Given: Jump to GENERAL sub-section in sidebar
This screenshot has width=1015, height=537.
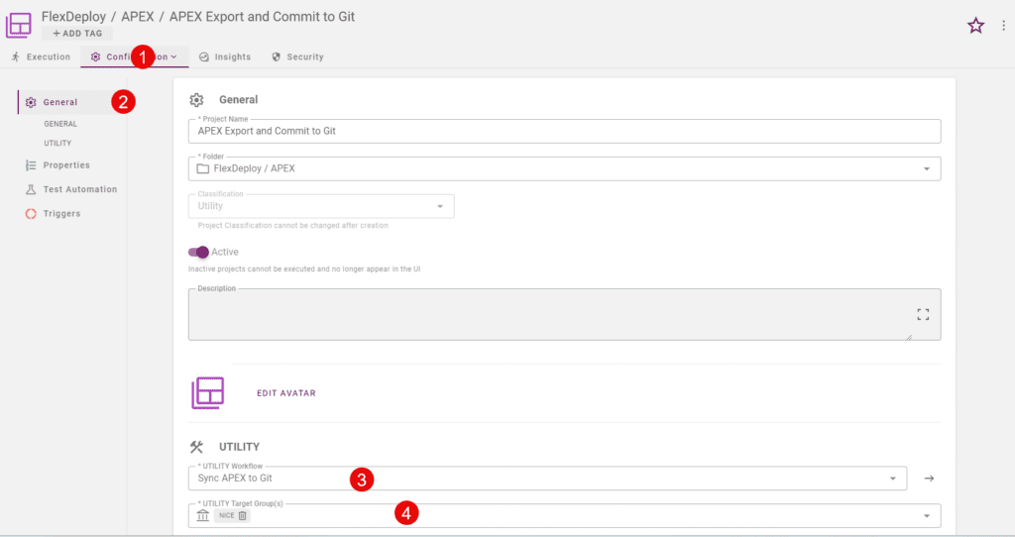Looking at the screenshot, I should click(x=60, y=124).
